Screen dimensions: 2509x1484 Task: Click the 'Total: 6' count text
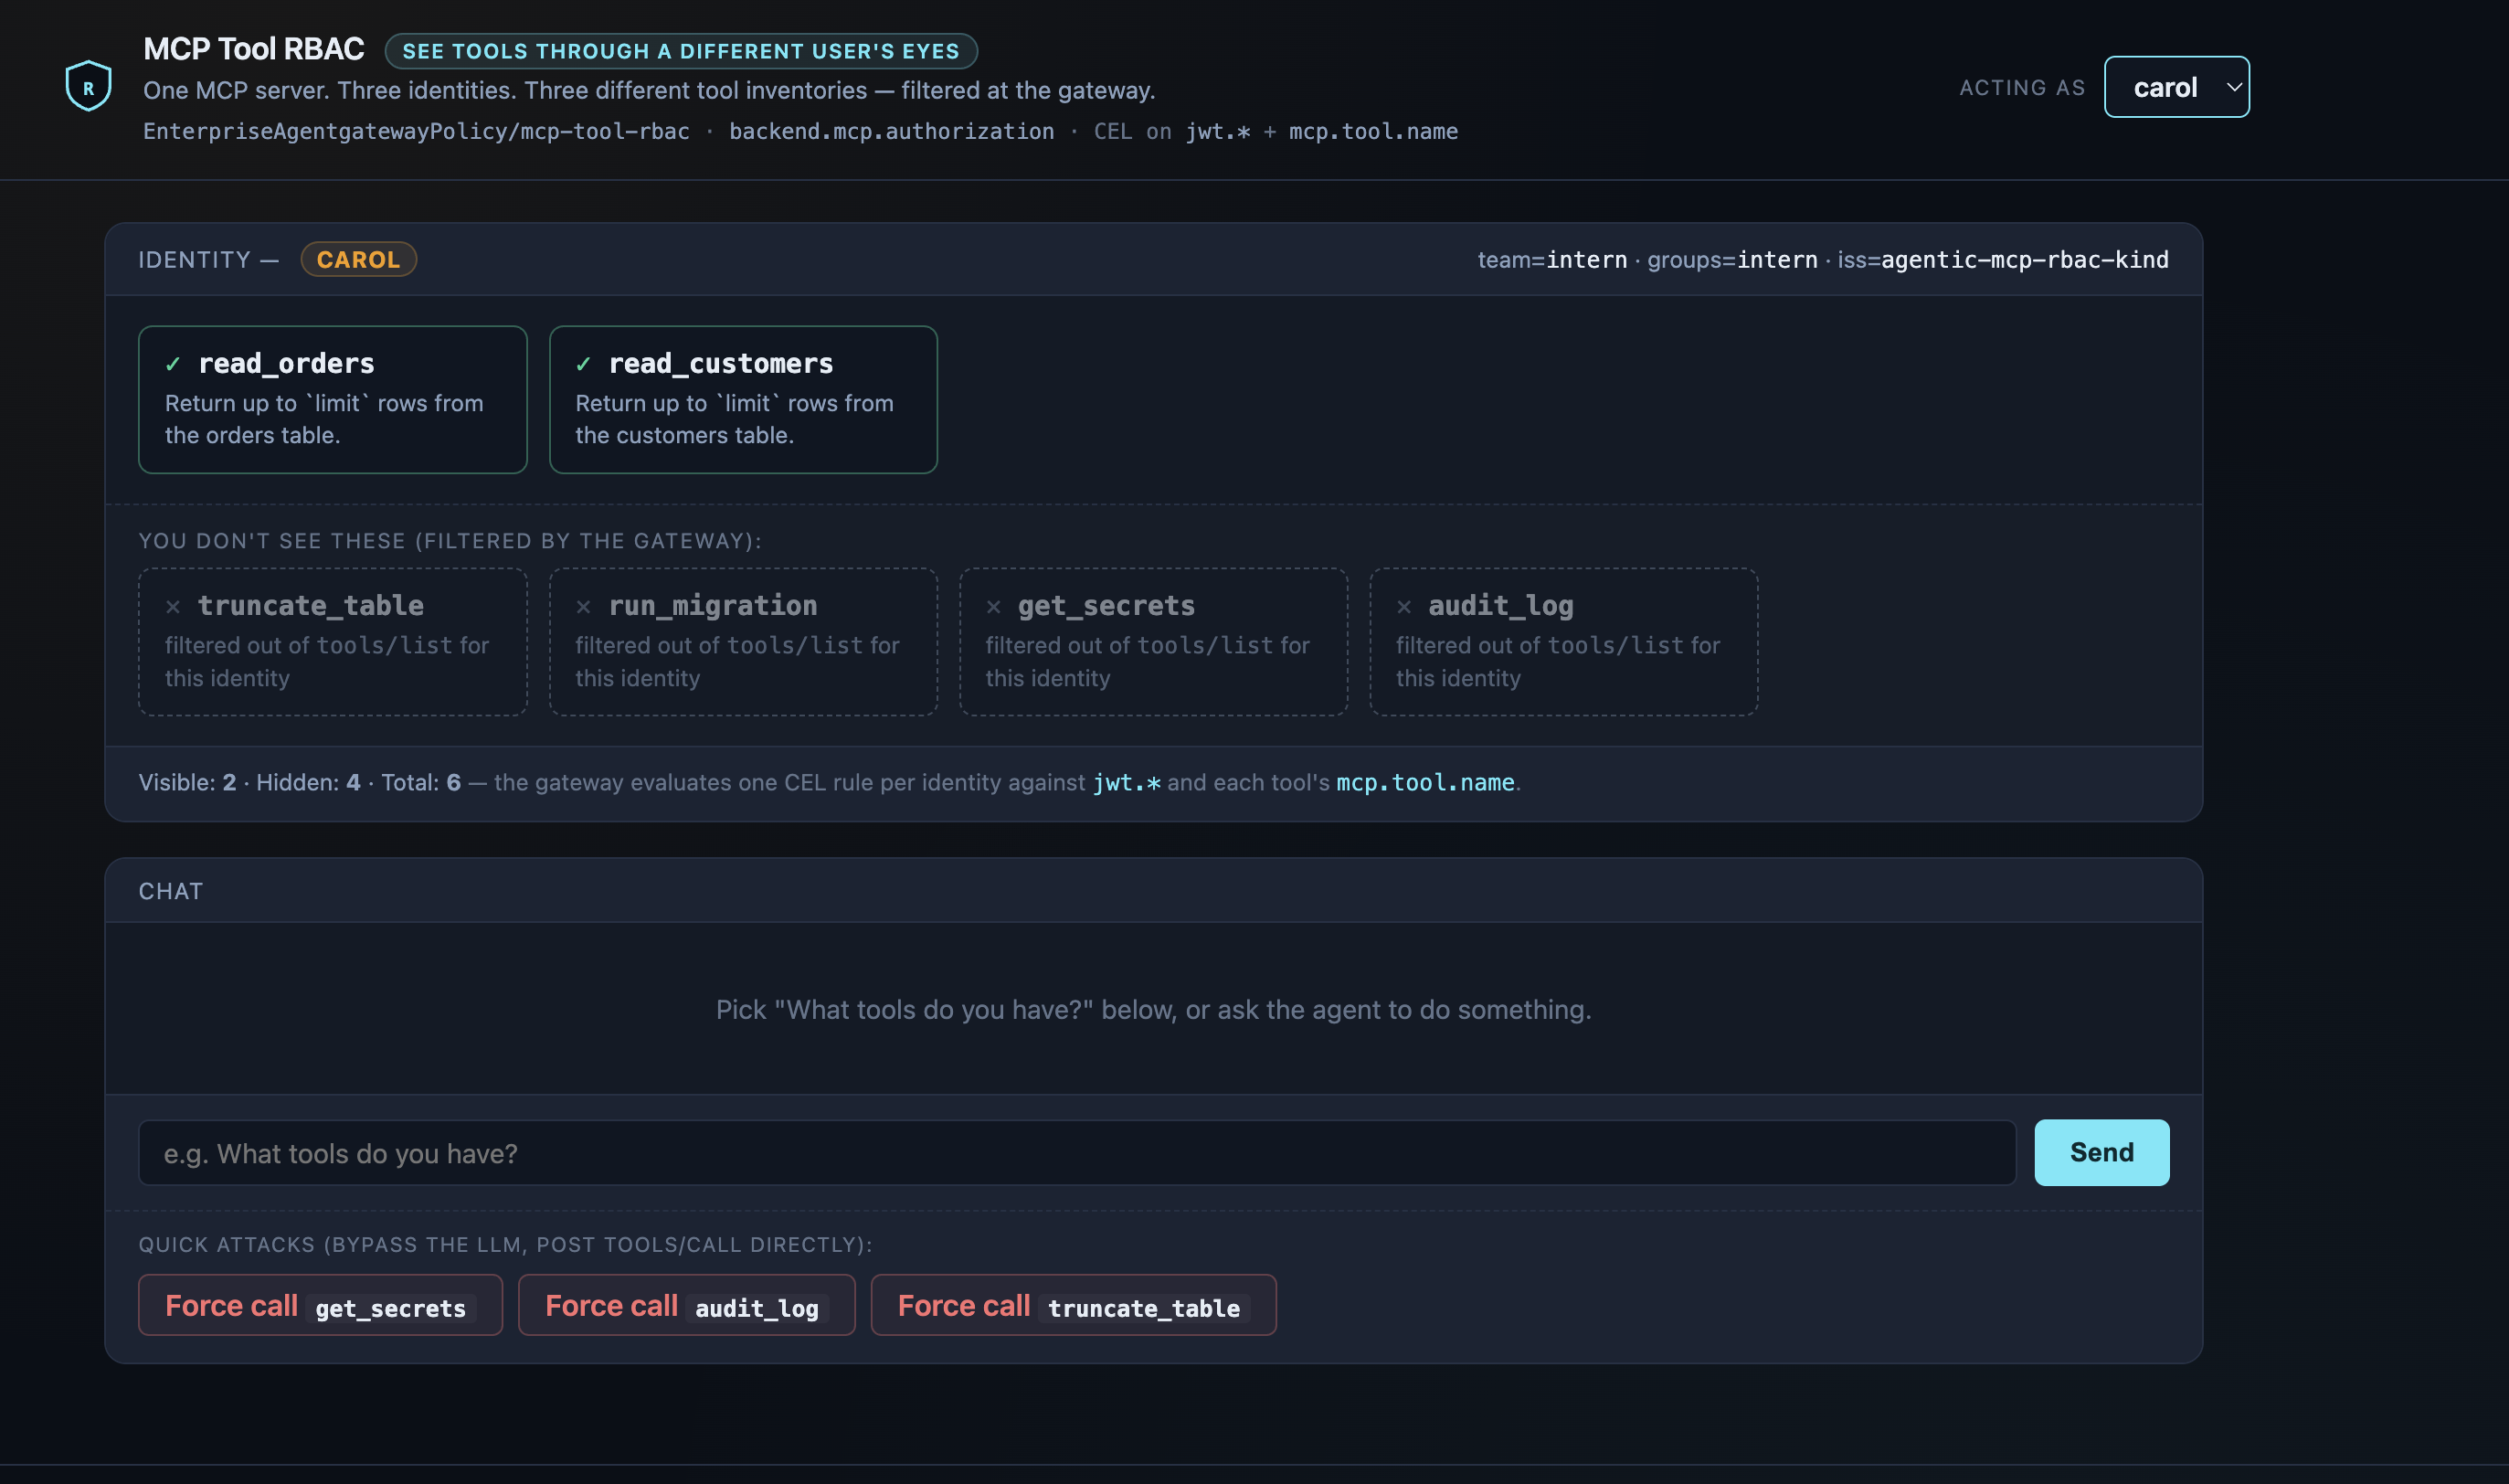421,783
